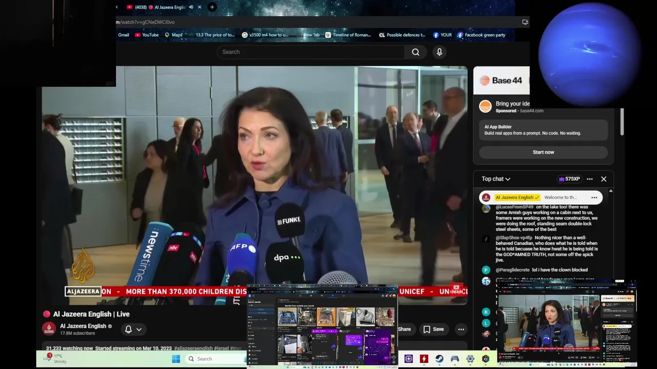The width and height of the screenshot is (657, 369).
Task: Open 'Timeline of Roman...' Wikipedia bookmark
Action: (x=347, y=35)
